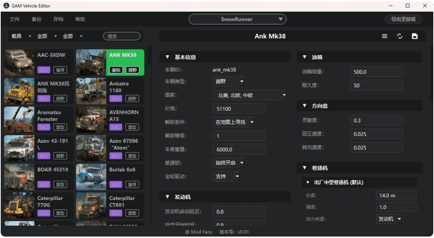Click the save icon in the vehicle header

tap(414, 36)
